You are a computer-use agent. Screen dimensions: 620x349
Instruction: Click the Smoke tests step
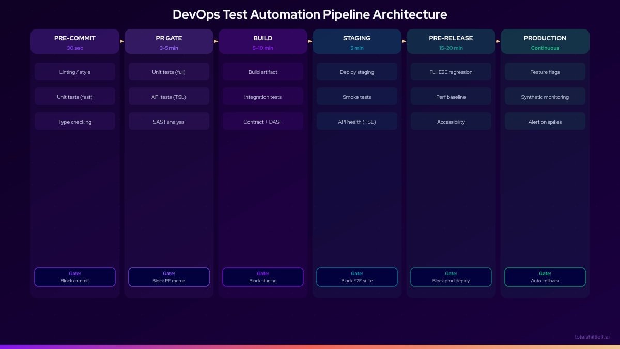pyautogui.click(x=357, y=97)
